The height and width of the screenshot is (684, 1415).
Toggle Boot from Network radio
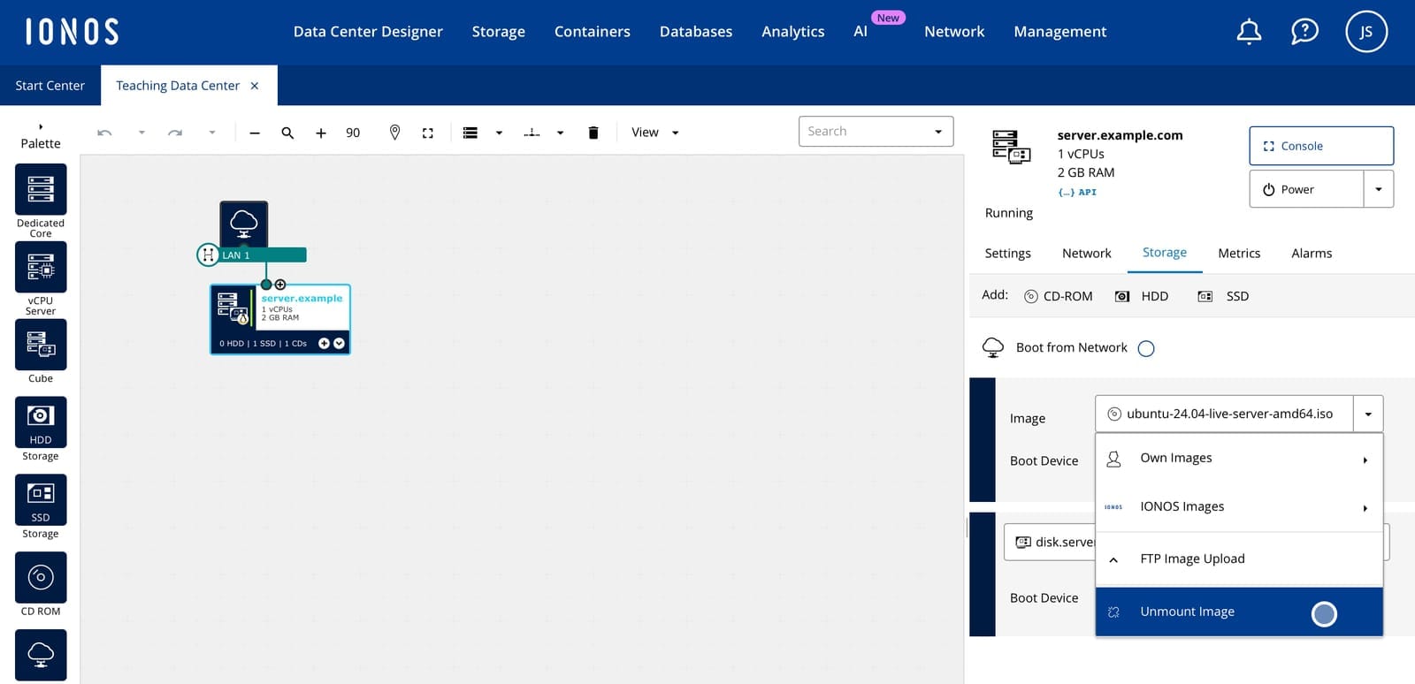tap(1146, 348)
